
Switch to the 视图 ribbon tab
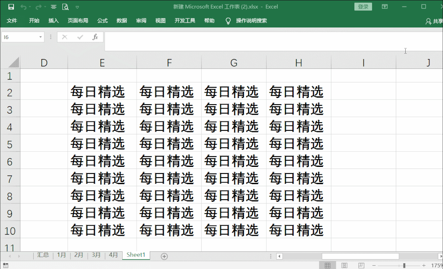click(160, 21)
